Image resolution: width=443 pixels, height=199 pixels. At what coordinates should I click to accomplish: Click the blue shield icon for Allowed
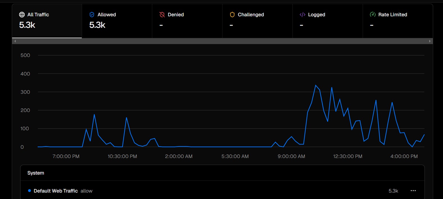coord(92,15)
